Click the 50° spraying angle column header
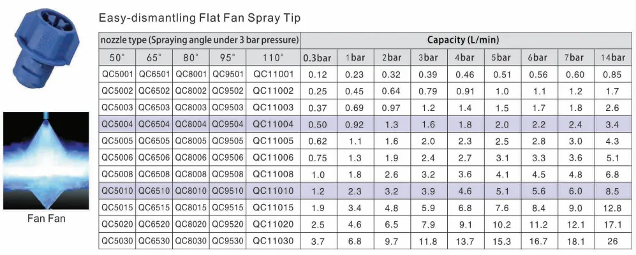This screenshot has height=255, width=636. 117,57
